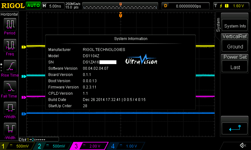Click the rising edge trigger icon
251x150 pixels.
[x=221, y=6]
